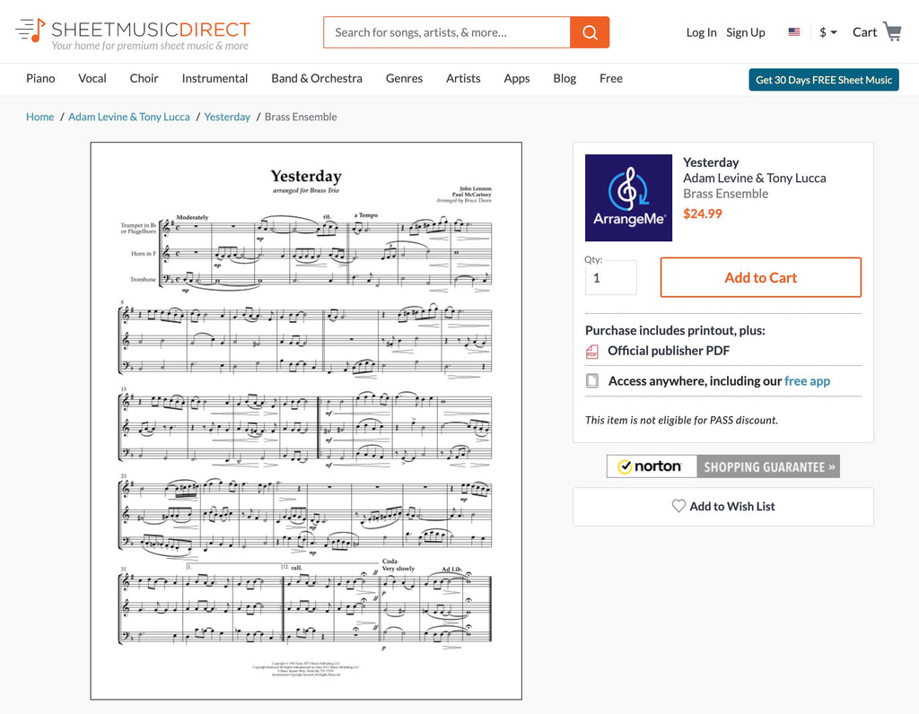Click Get 30 Days FREE Sheet Music
The image size is (919, 714).
click(824, 80)
